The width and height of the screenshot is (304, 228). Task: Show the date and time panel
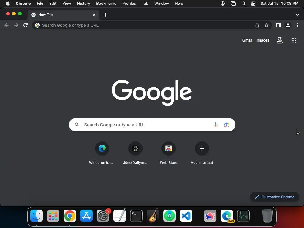[279, 4]
